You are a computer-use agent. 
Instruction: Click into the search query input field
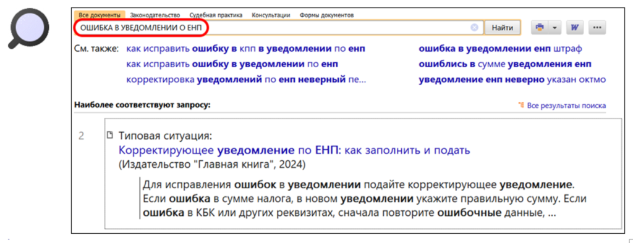tap(279, 28)
